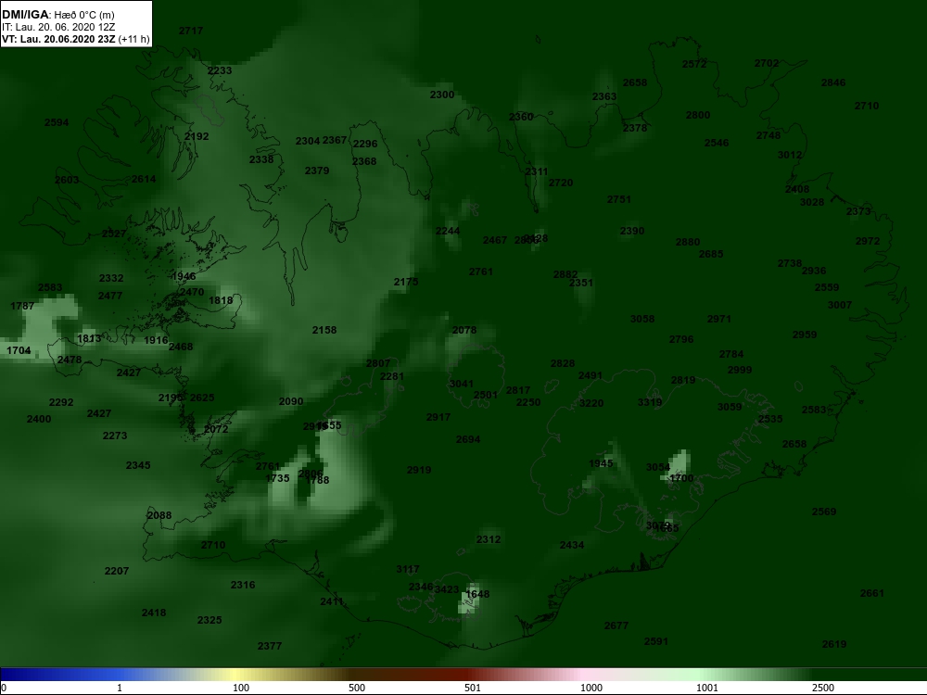Click the map value 2192
The image size is (927, 695).
pos(197,136)
